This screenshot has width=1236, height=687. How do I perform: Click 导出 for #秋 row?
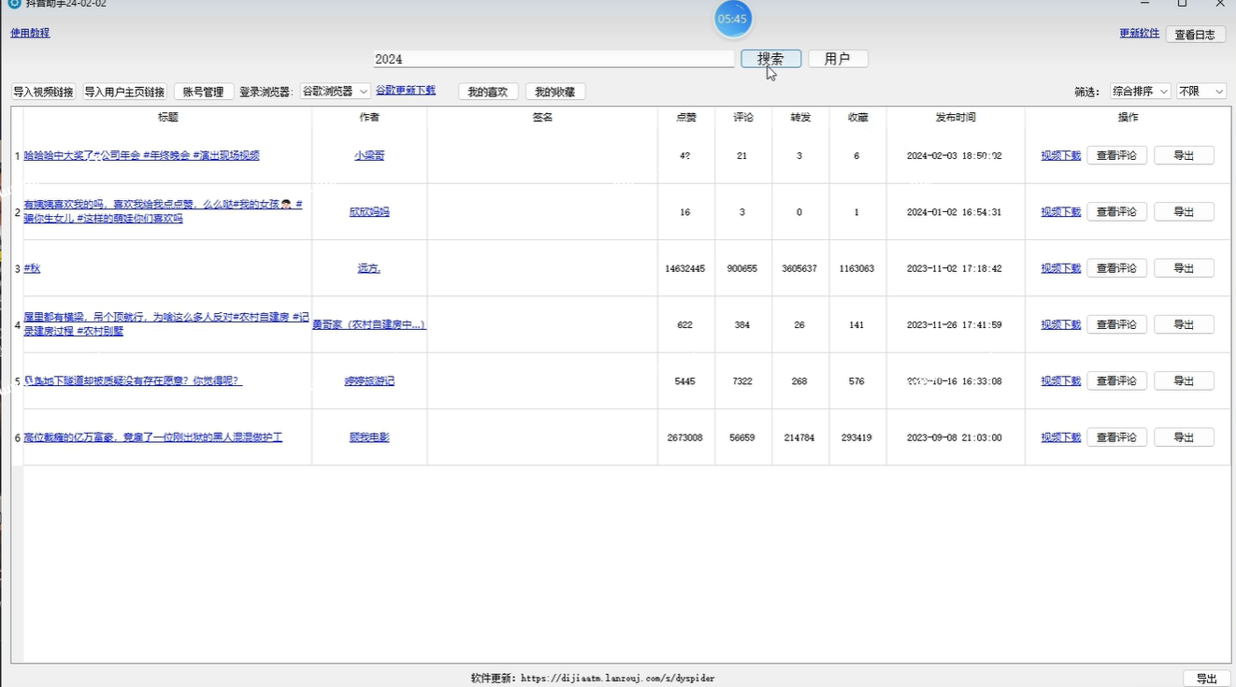[x=1184, y=268]
